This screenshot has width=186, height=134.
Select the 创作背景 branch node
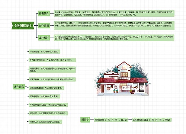pos(44,26)
